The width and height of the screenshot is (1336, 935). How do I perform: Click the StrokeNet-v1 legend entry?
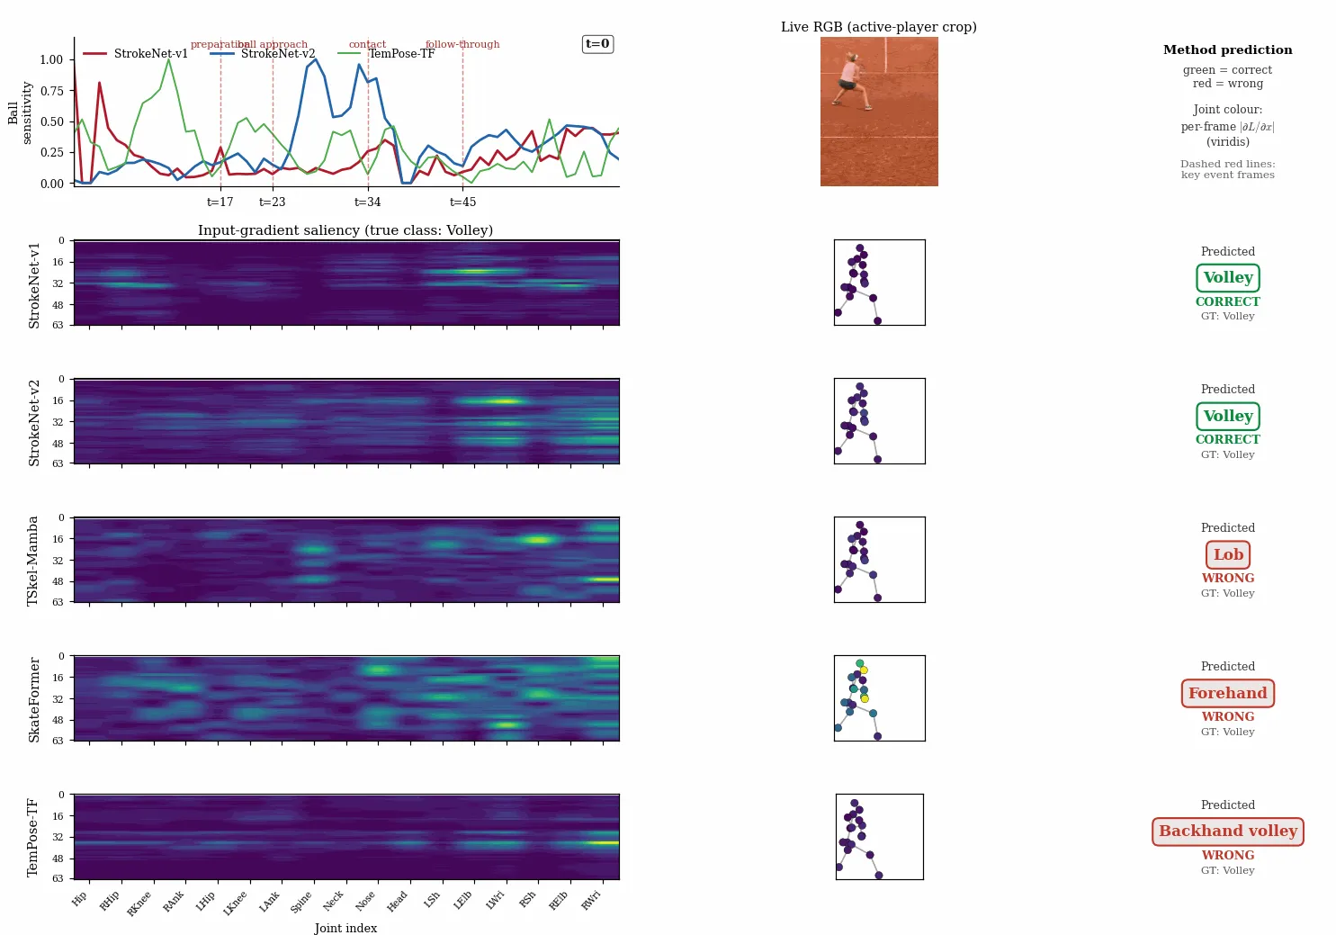tap(136, 54)
